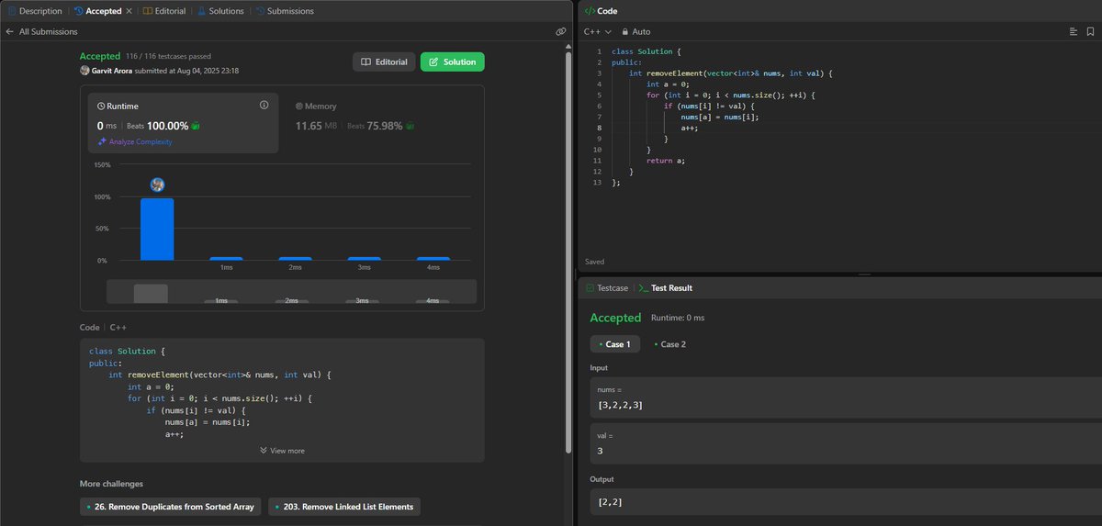Click the terminal icon beside Test Result
The image size is (1102, 526).
click(644, 288)
